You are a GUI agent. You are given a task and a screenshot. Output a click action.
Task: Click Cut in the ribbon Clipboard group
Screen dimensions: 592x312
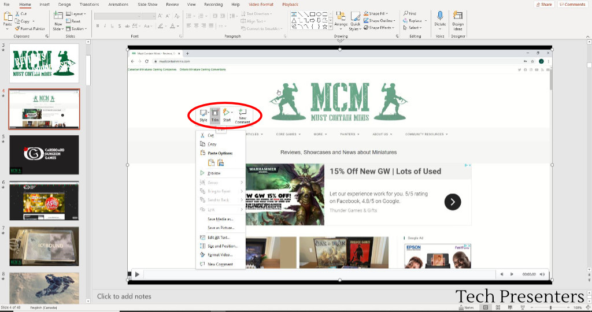point(21,14)
